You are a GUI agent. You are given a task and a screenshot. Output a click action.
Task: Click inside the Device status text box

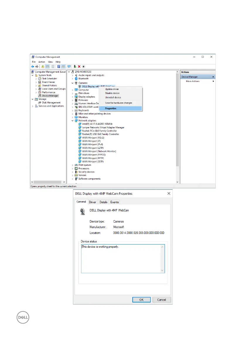coord(123,259)
